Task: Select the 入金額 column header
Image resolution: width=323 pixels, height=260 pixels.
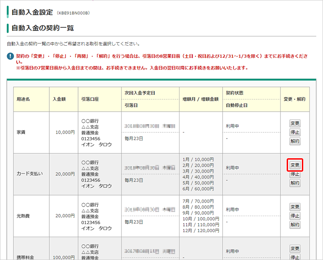Action: 60,99
